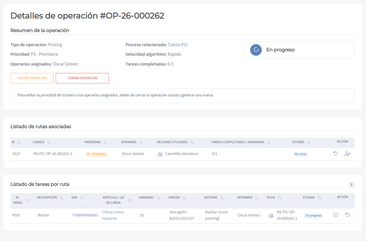Mark task #501 complete with check icon
This screenshot has height=241, width=366.
coord(335,215)
